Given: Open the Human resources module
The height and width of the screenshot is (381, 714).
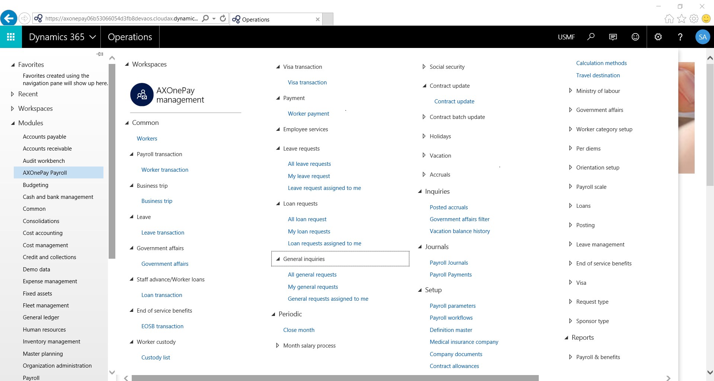Looking at the screenshot, I should (x=44, y=330).
